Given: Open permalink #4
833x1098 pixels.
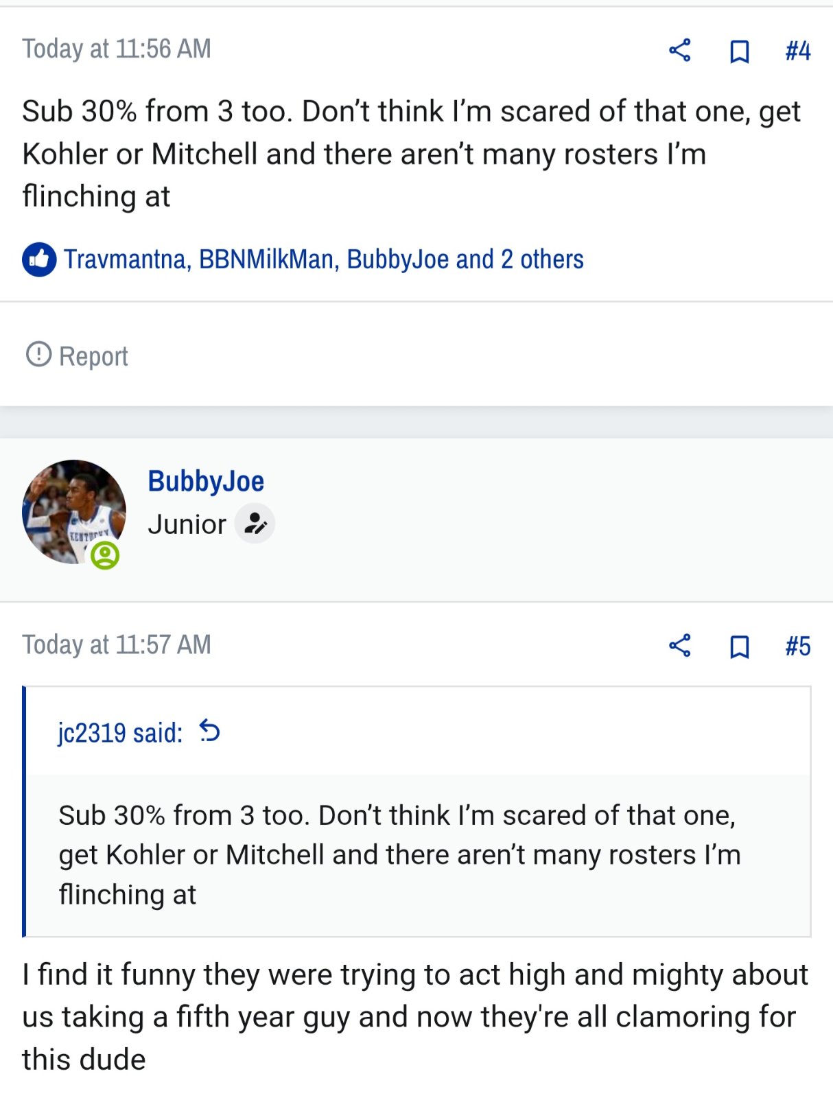Looking at the screenshot, I should pyautogui.click(x=798, y=51).
